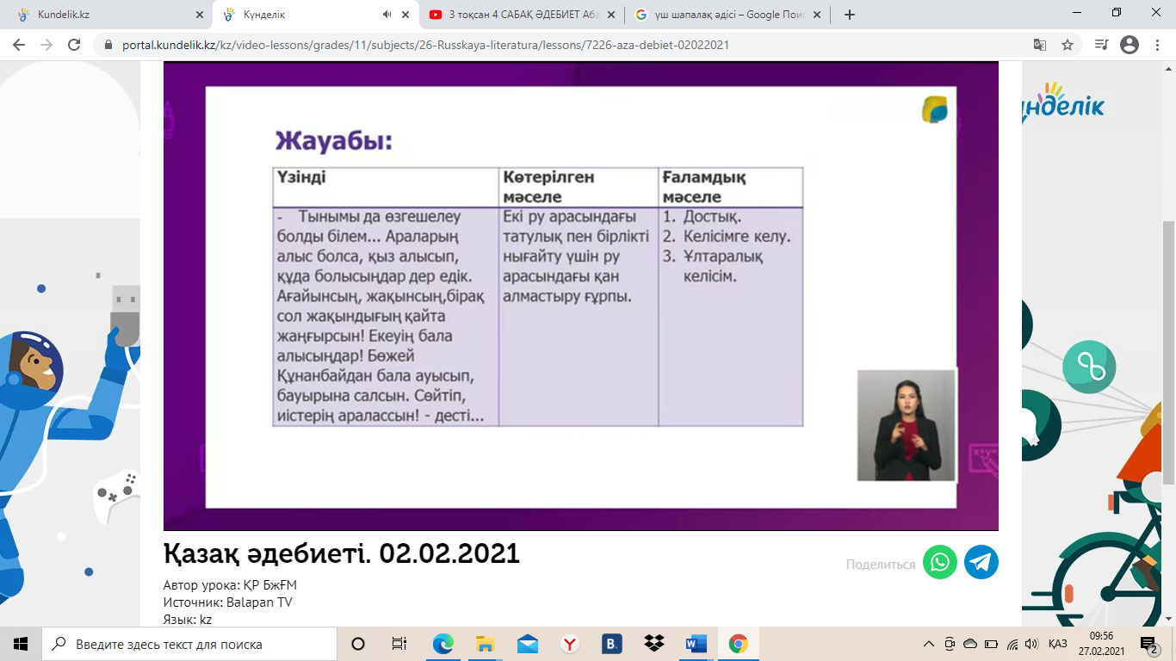Switch to the Google search tab
The width and height of the screenshot is (1176, 661).
pyautogui.click(x=721, y=15)
